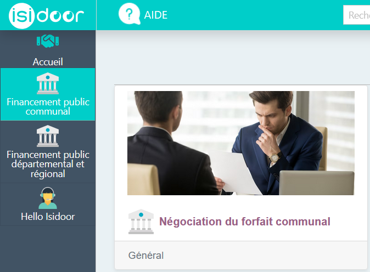Open the Négociation du forfait communal link
The height and width of the screenshot is (272, 370).
point(245,222)
